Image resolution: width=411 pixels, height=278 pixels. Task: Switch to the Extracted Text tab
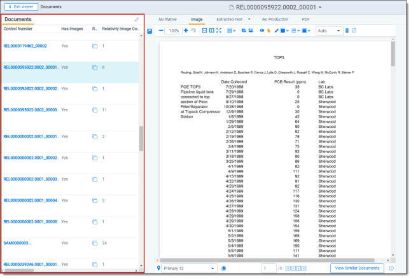pos(231,20)
